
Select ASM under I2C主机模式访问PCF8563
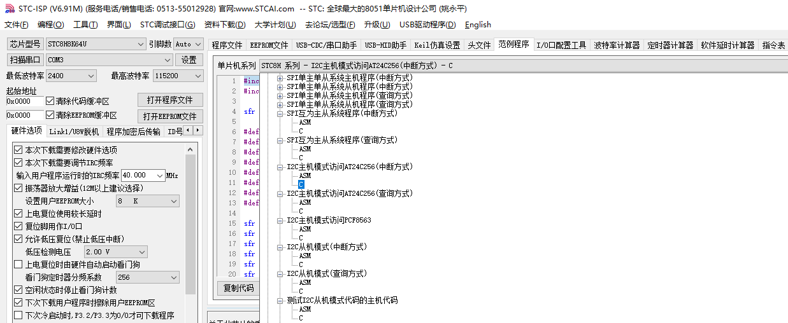pyautogui.click(x=304, y=229)
